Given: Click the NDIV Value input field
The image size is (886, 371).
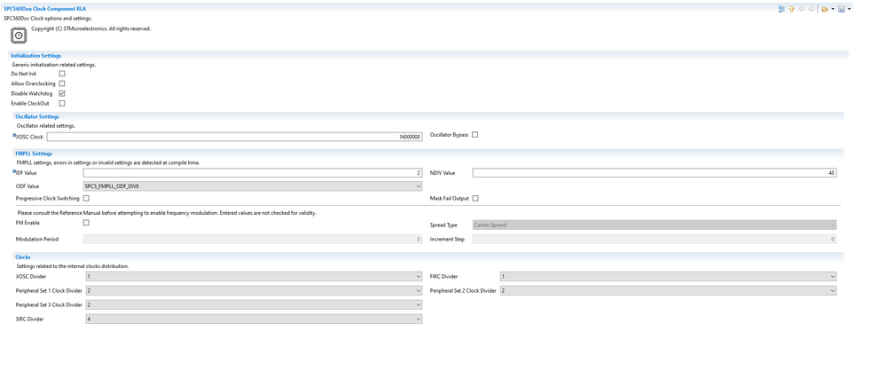Looking at the screenshot, I should click(655, 173).
